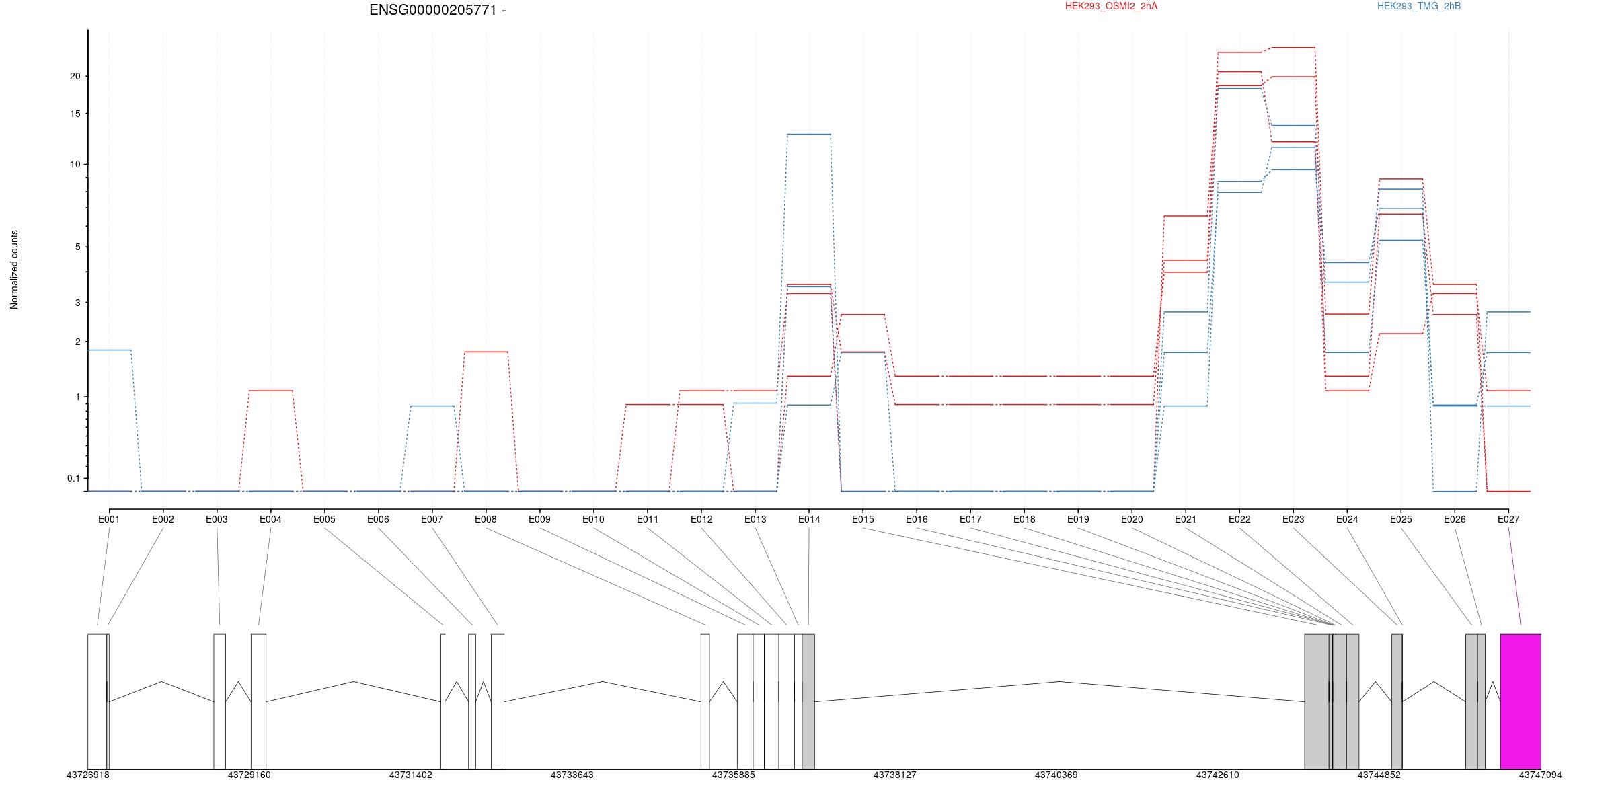Screen dimensions: 1614x807
Task: Click exon label E015
Action: [863, 519]
